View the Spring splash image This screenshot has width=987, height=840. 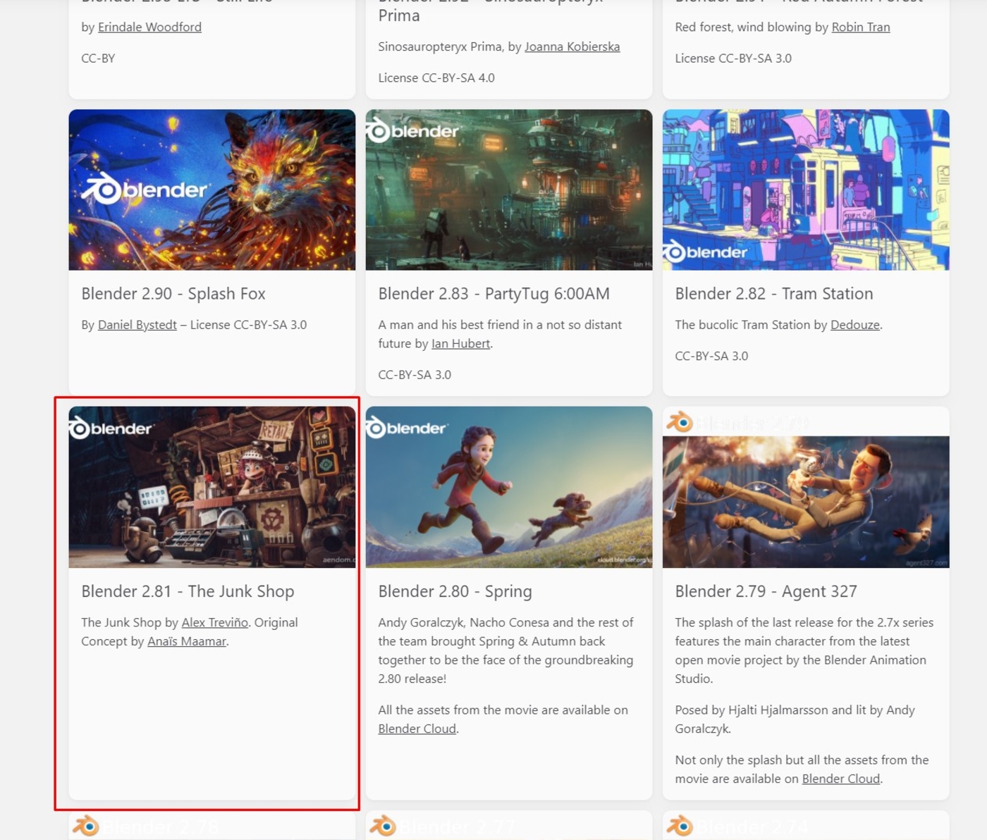pos(509,487)
